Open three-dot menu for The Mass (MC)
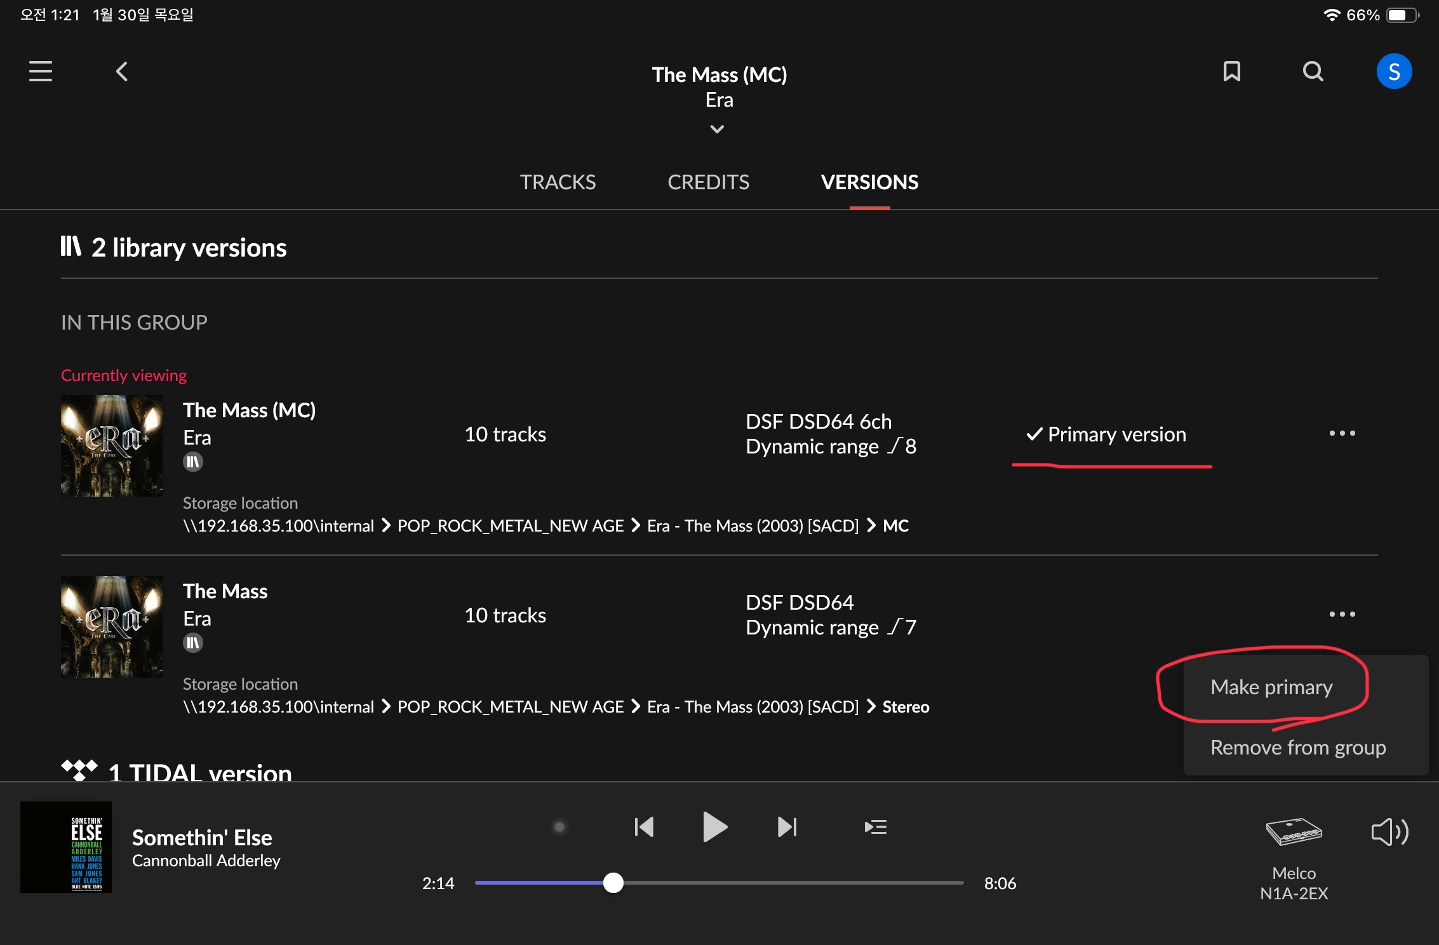 tap(1342, 433)
